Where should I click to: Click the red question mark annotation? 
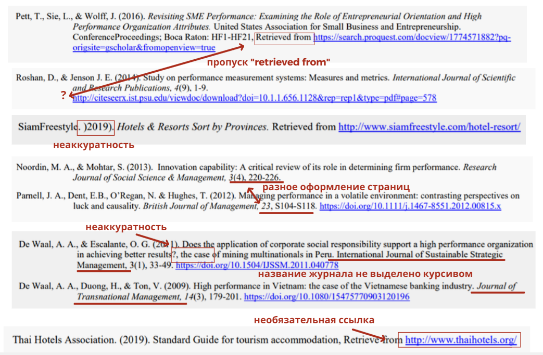pos(63,95)
